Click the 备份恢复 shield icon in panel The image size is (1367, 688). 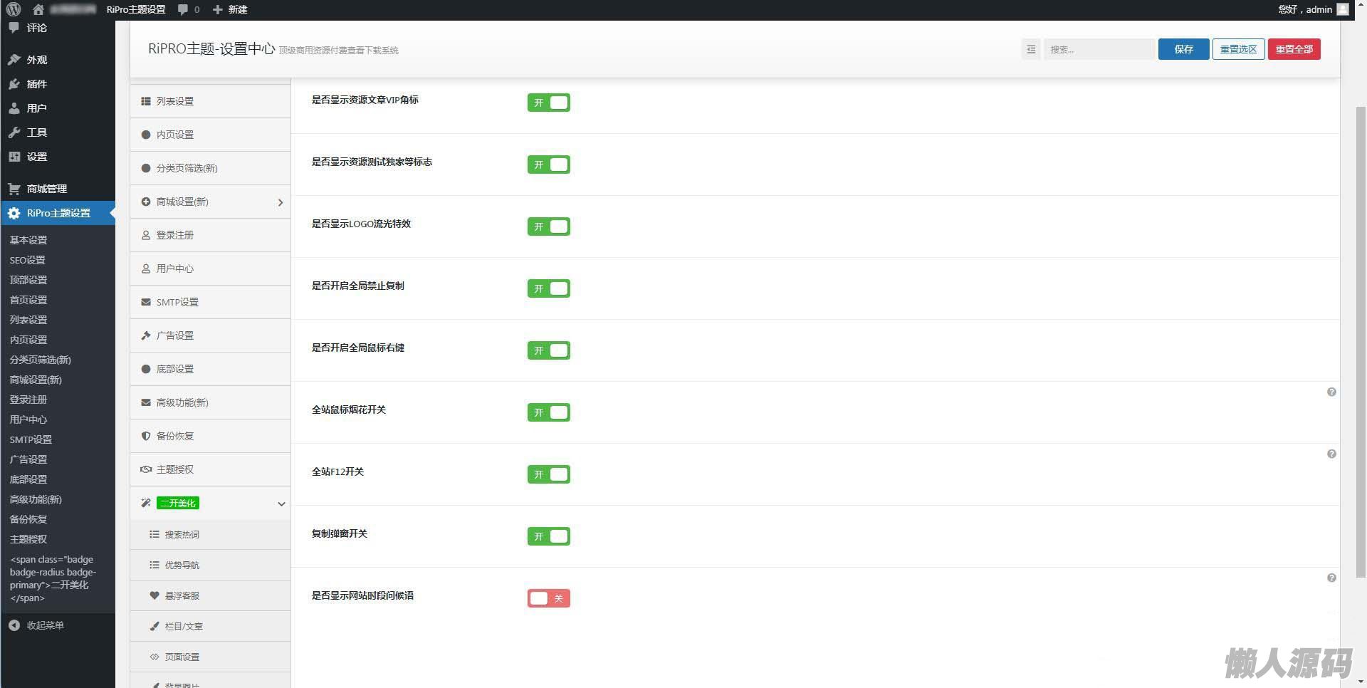point(146,436)
